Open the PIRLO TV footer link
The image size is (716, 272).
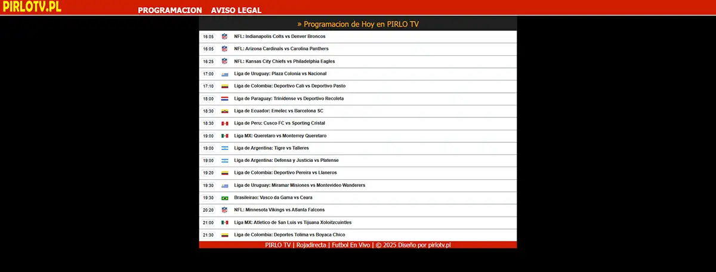[x=278, y=245]
